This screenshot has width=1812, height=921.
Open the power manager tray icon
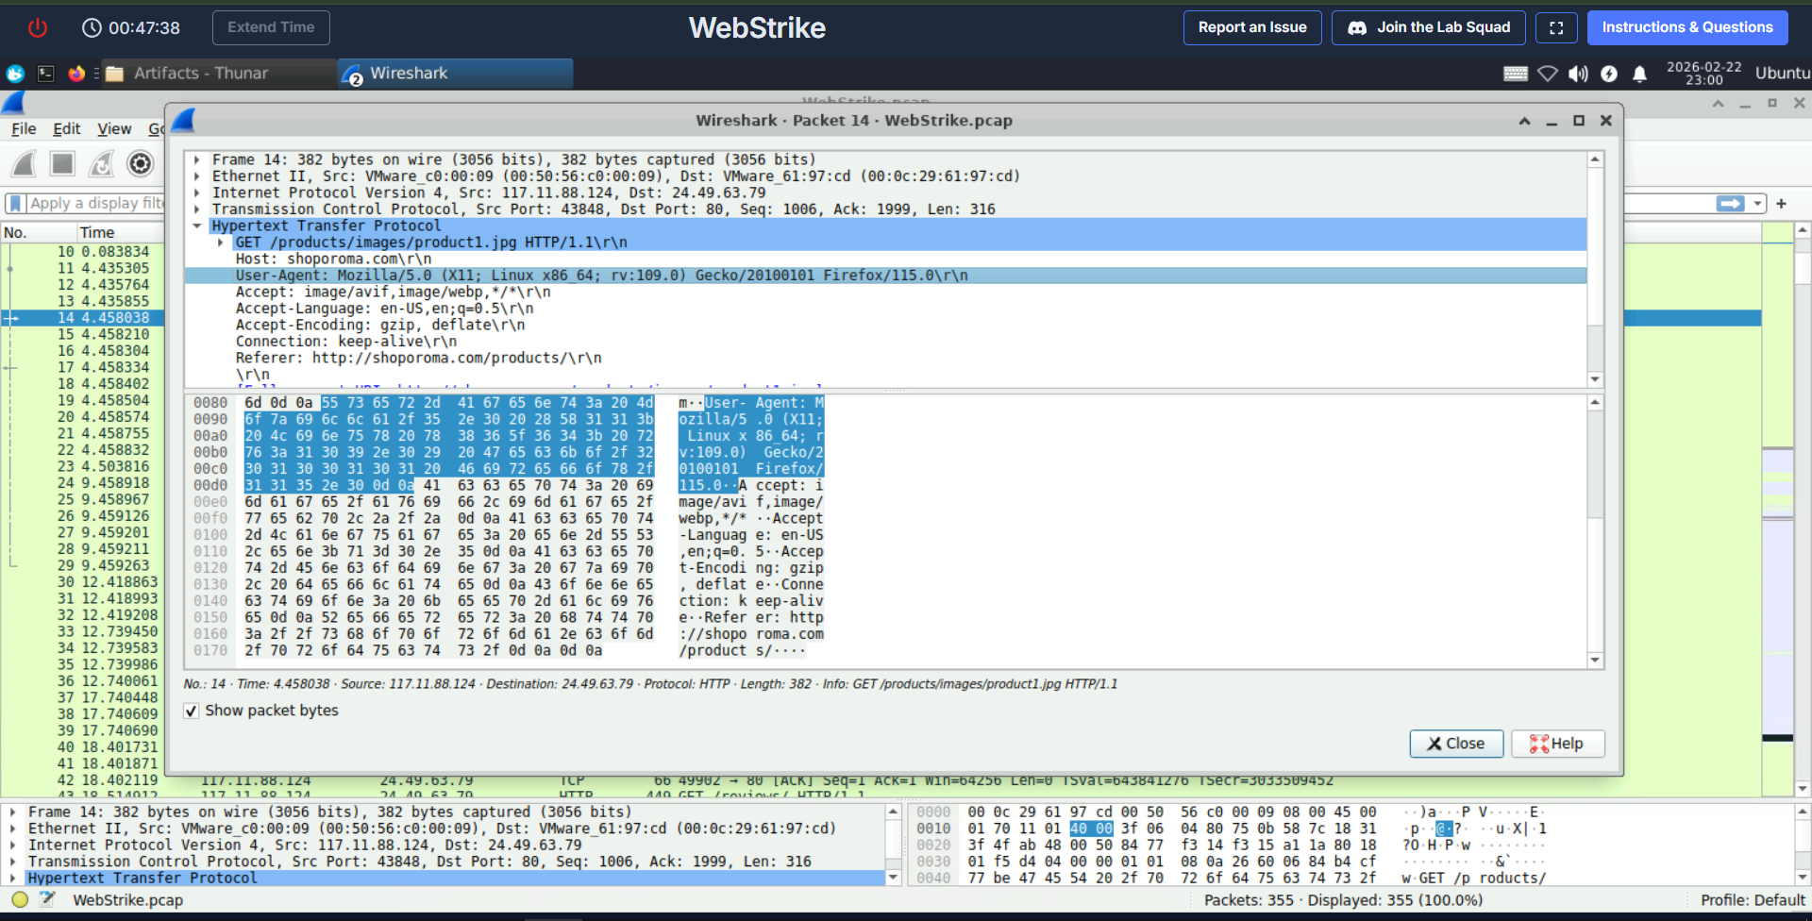pyautogui.click(x=1609, y=74)
